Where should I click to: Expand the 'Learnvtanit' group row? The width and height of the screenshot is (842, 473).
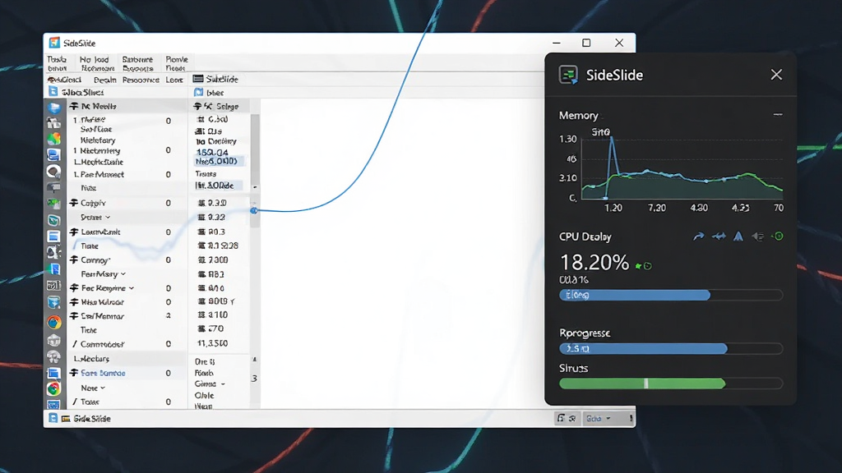74,232
